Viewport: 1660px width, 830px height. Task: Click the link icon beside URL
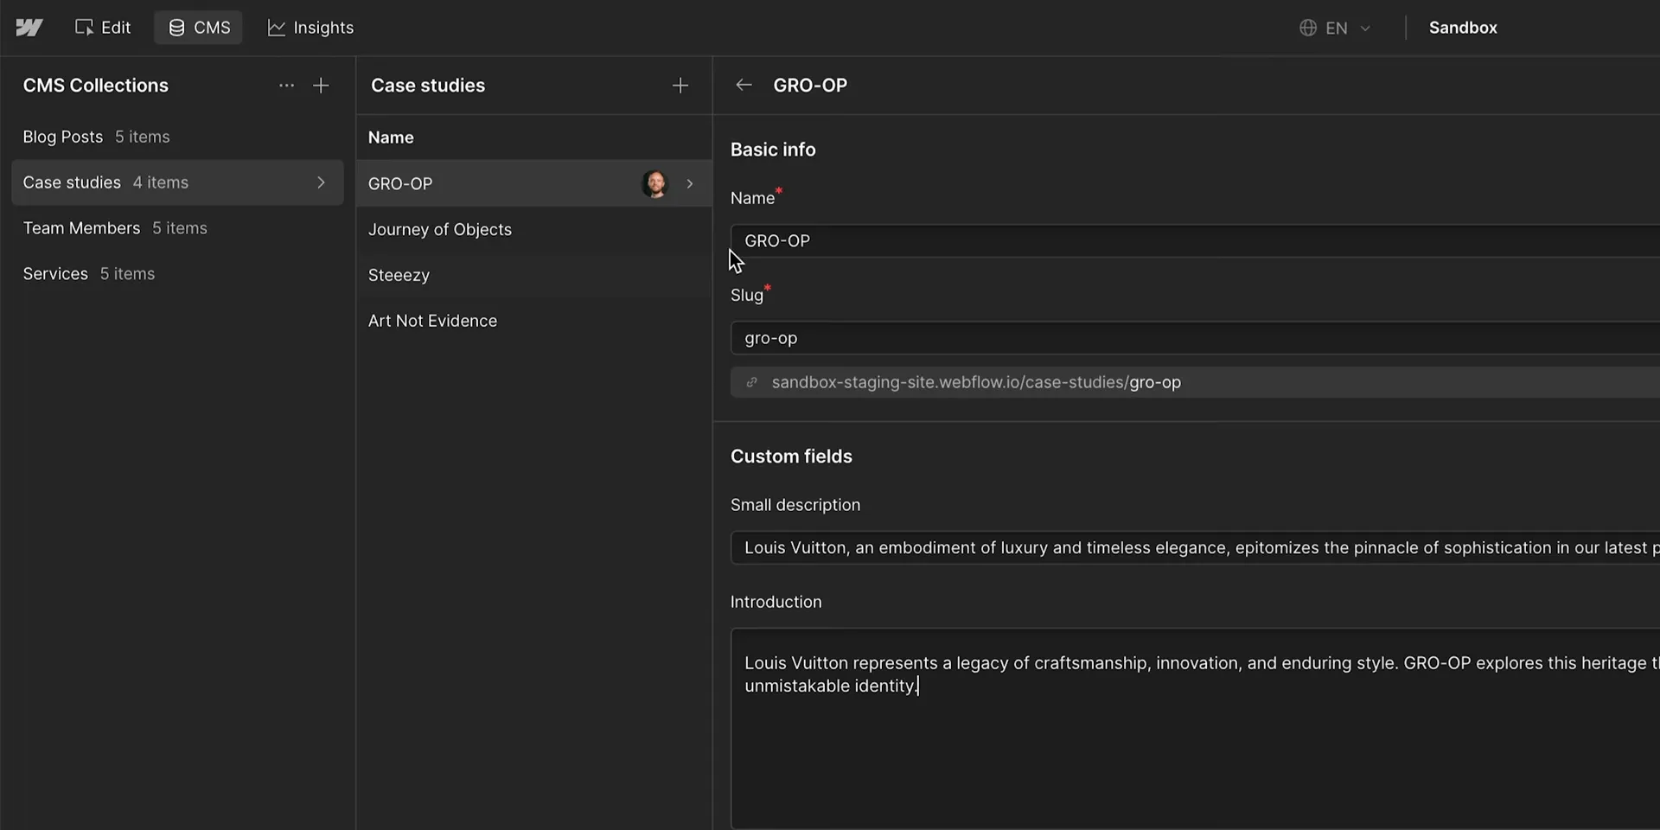(752, 382)
